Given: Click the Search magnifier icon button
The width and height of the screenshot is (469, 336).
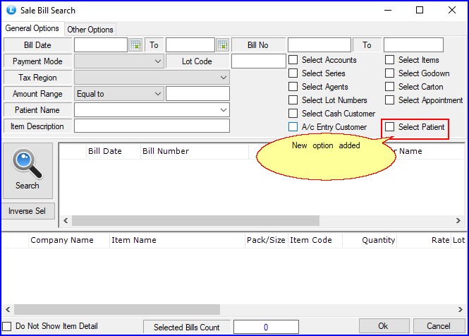Looking at the screenshot, I should [28, 170].
